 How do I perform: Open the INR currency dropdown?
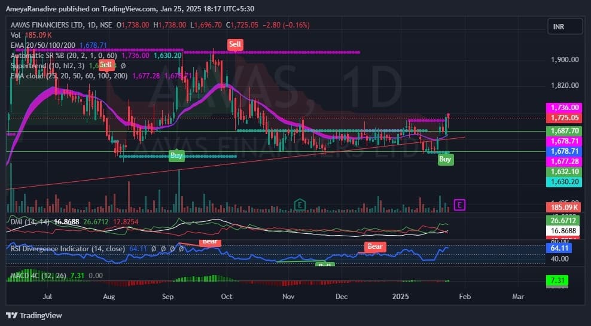coord(564,26)
